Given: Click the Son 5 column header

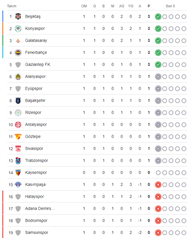Looking at the screenshot, I should click(x=170, y=6).
